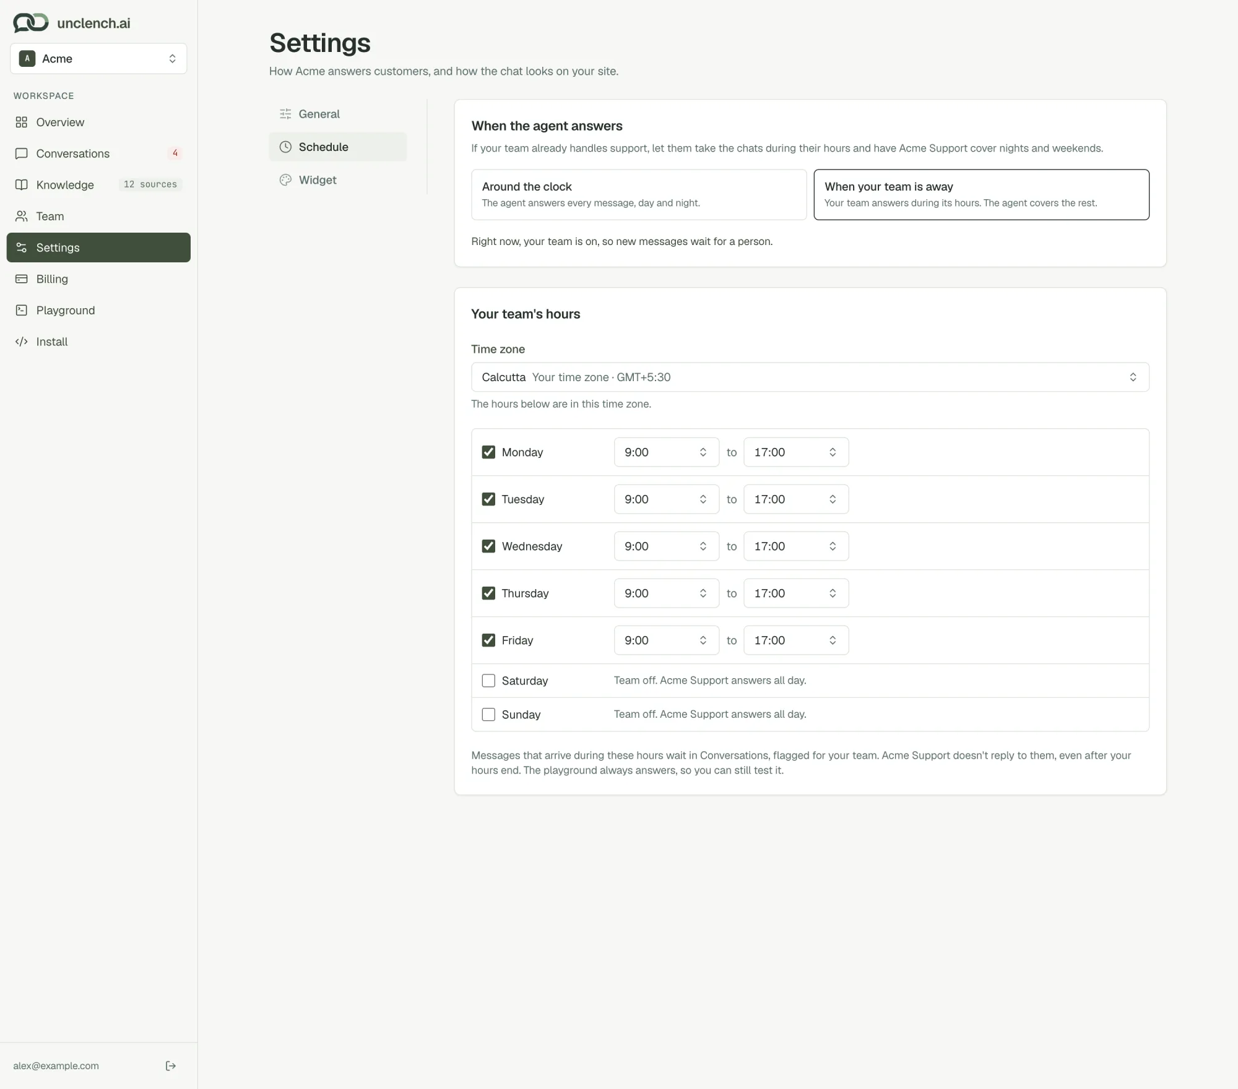Open Friday end time dropdown
The height and width of the screenshot is (1089, 1238).
(795, 640)
